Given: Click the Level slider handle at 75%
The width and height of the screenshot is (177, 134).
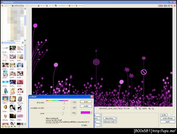Looking at the screenshot, I should pos(63,113).
